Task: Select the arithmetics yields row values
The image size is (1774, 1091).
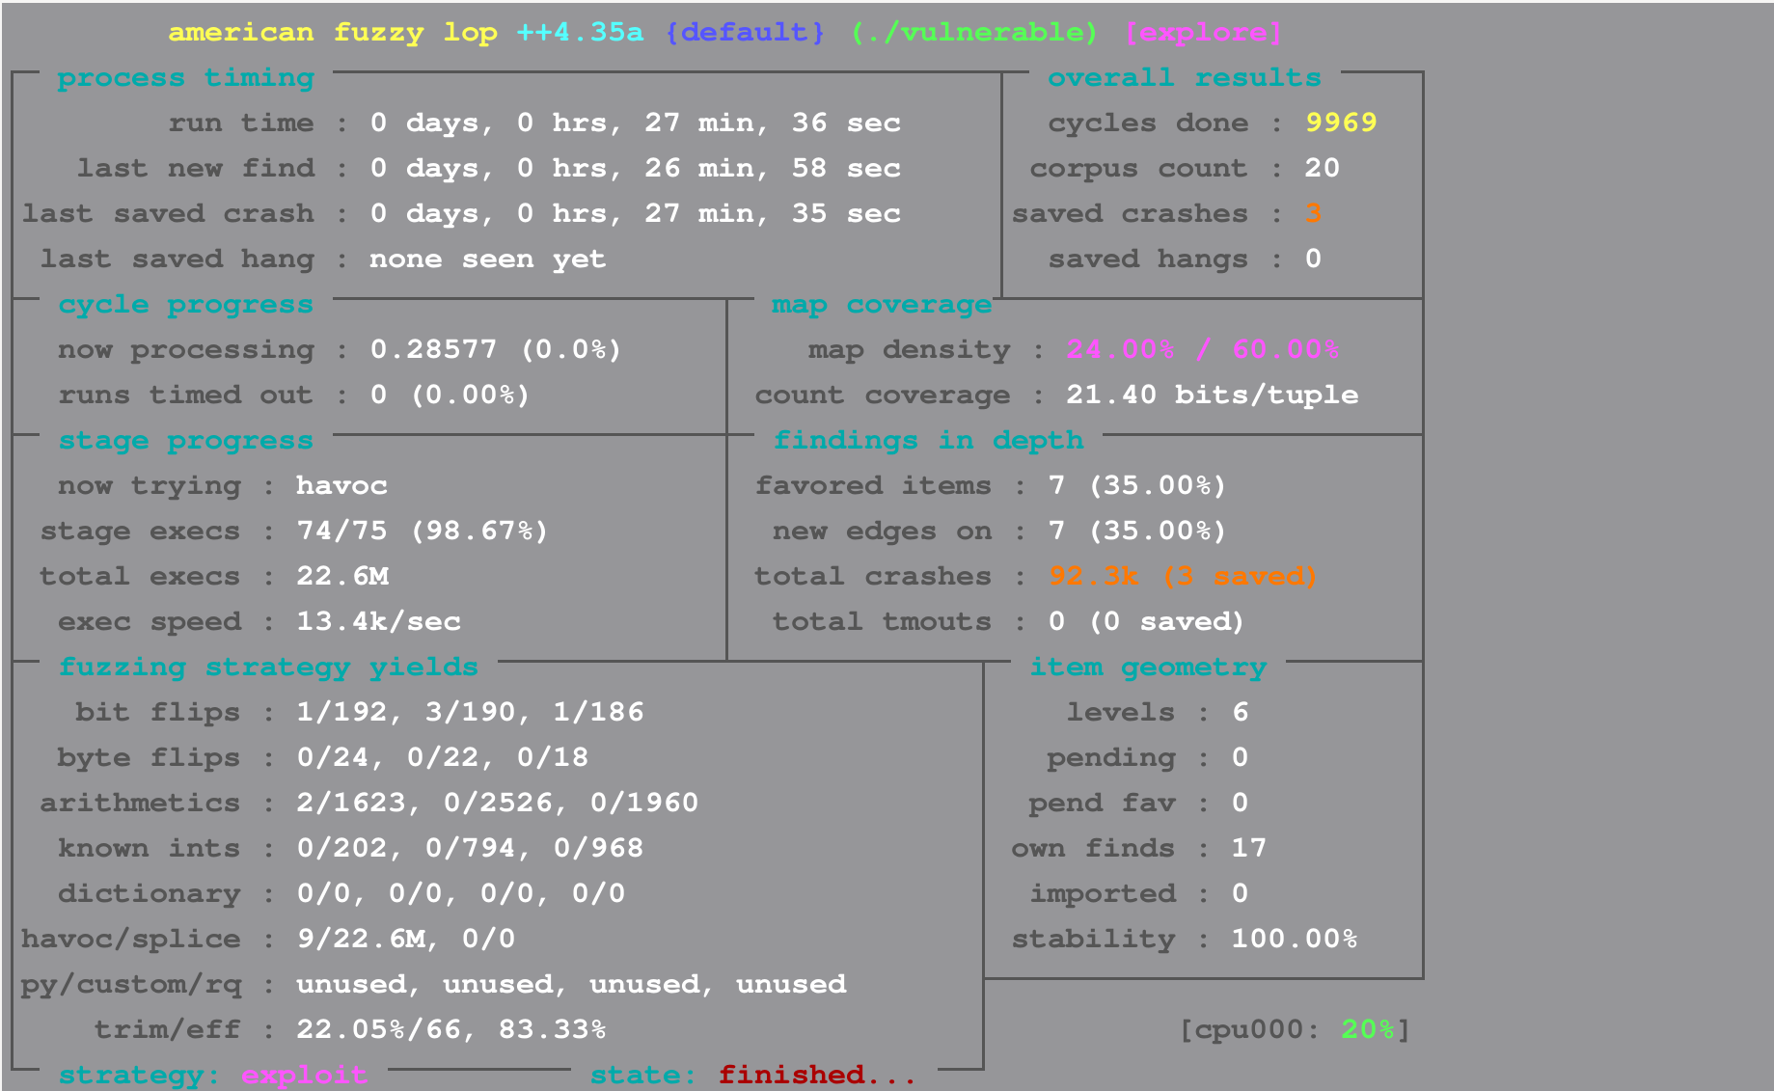Action: 498,804
